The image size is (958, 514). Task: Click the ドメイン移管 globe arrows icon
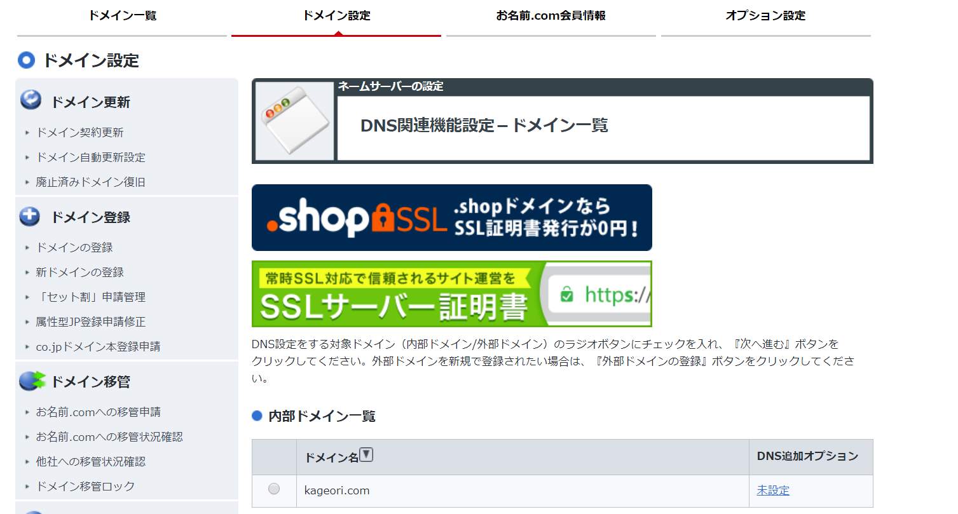pos(32,381)
